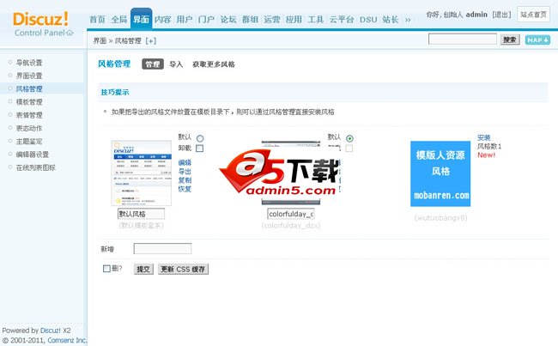Open the 工具 top menu
This screenshot has width=558, height=346.
coord(316,19)
